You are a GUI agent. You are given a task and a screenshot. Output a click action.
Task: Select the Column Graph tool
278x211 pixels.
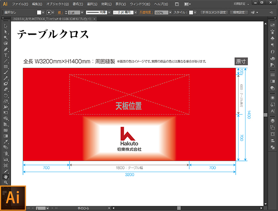coord(6,159)
